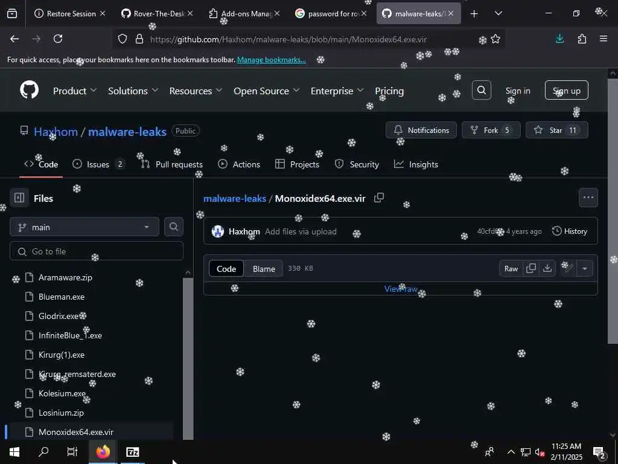This screenshot has height=464, width=618.
Task: Open Task View on the taskbar
Action: tap(72, 452)
